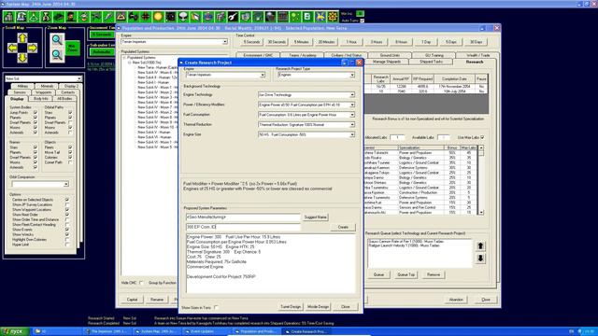598x336 pixels.
Task: Open the Engine Size dropdown
Action: coord(352,134)
